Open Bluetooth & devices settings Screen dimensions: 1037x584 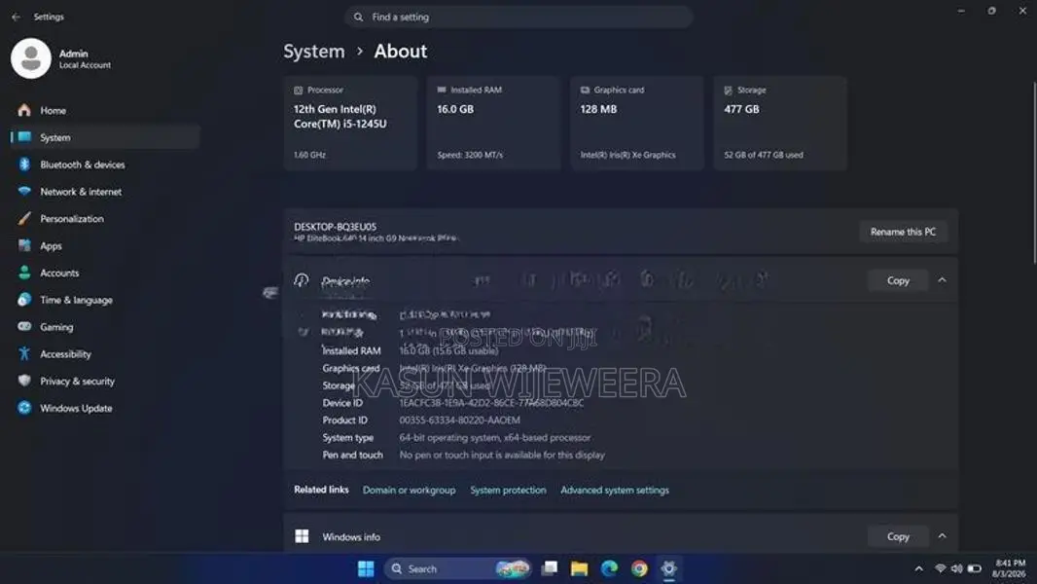click(104, 164)
